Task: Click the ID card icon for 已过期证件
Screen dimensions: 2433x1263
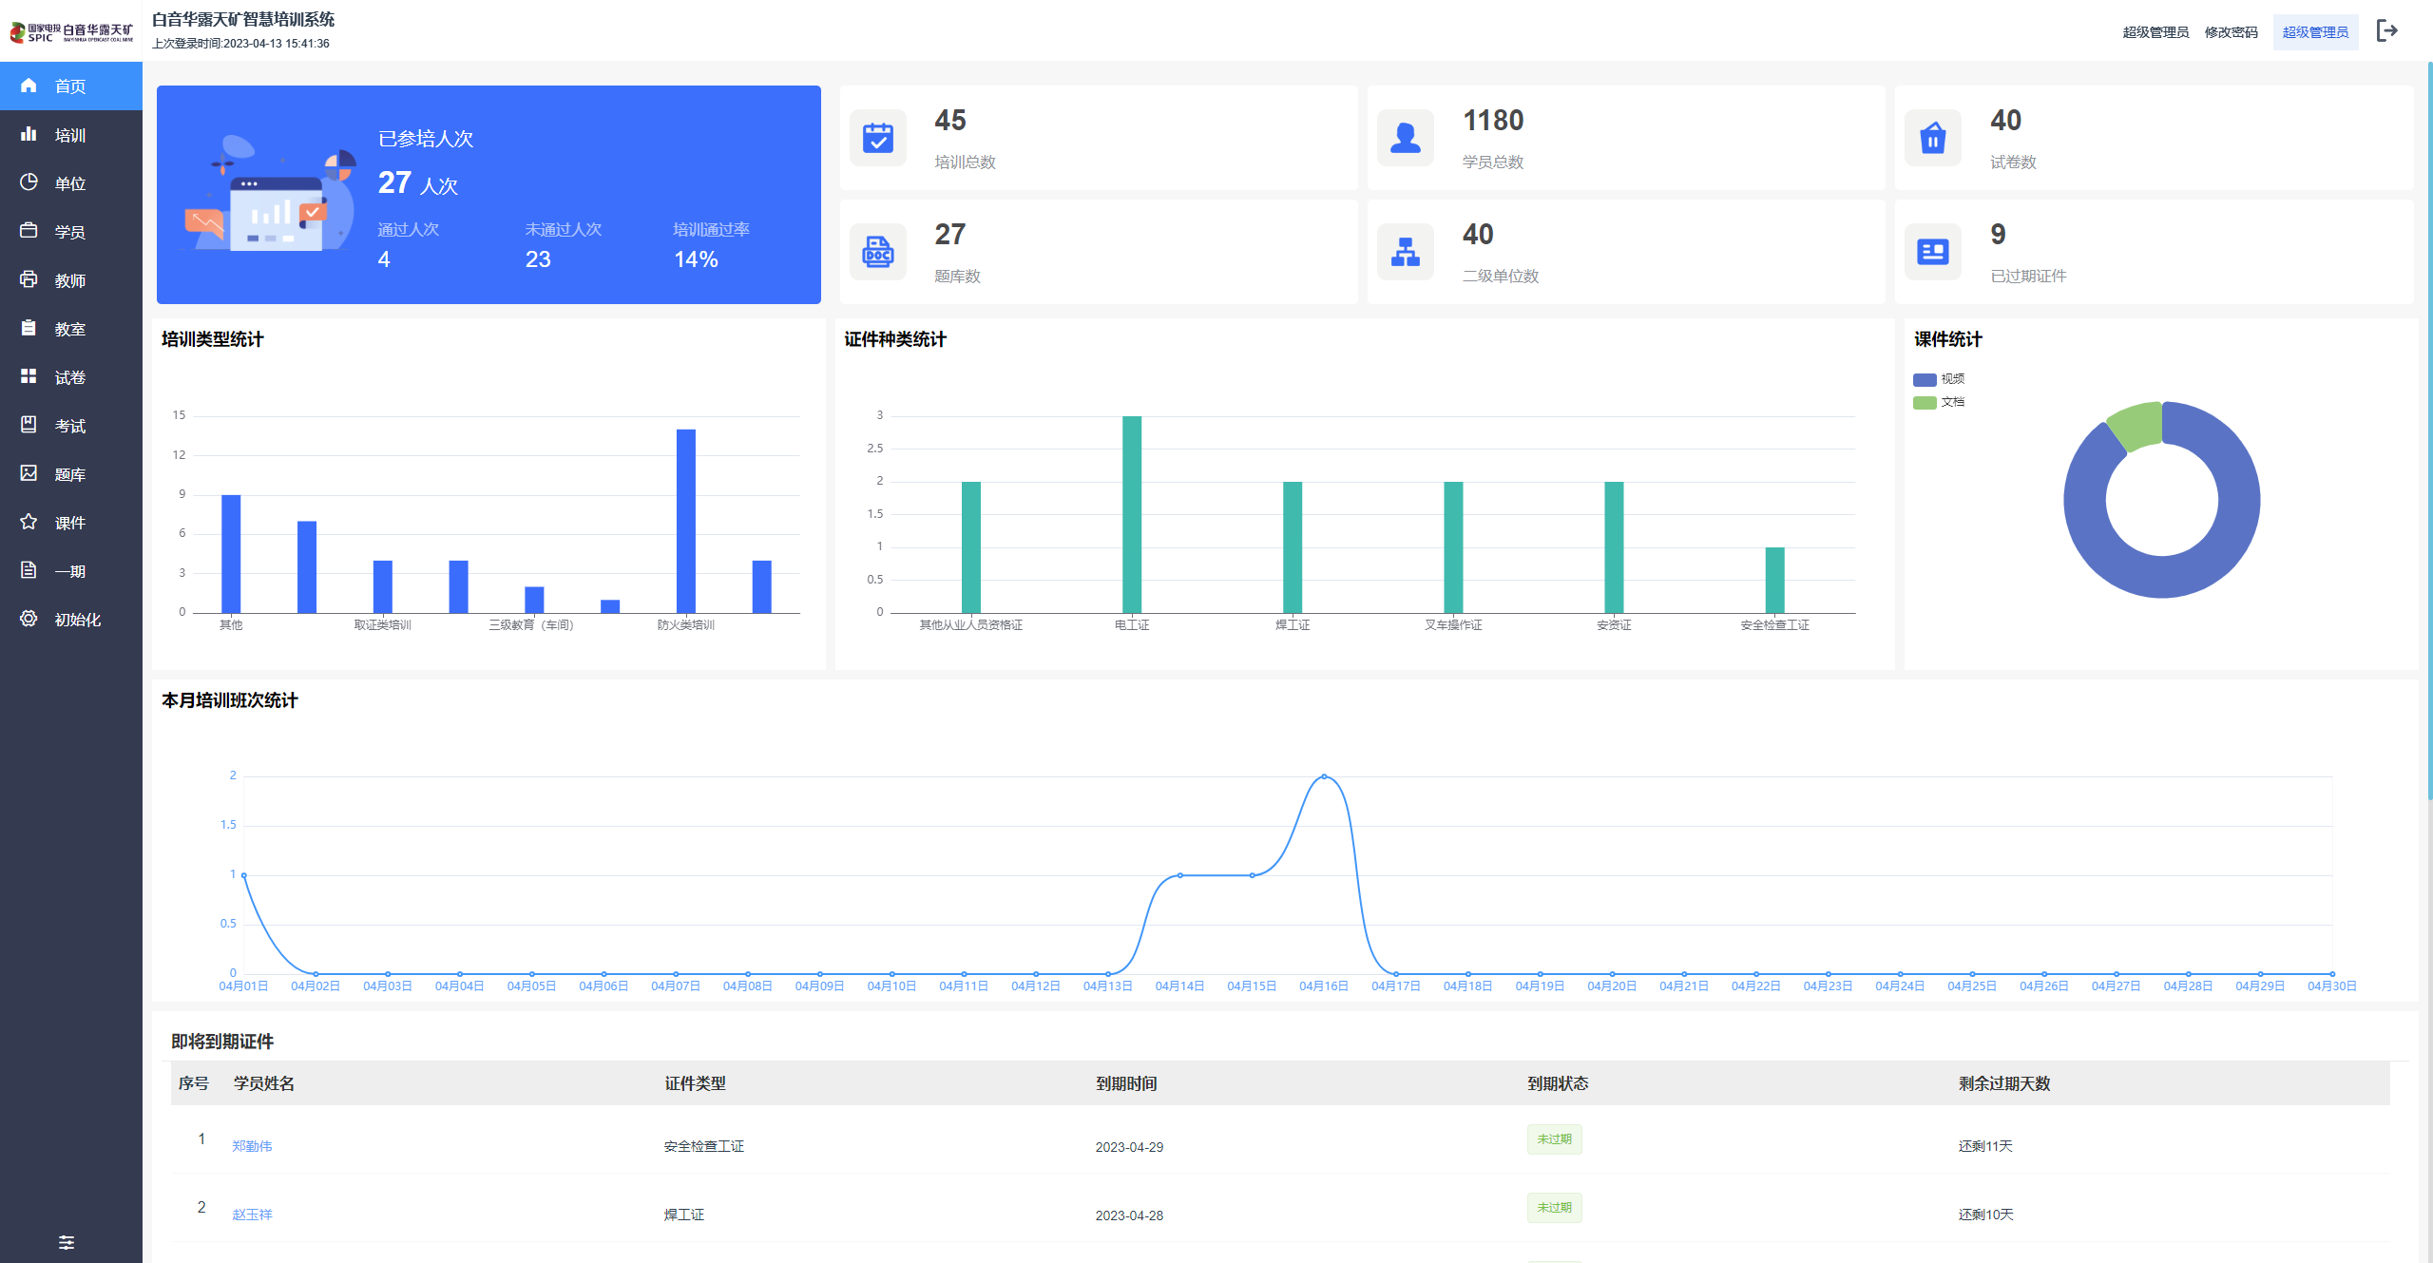Action: point(1932,252)
